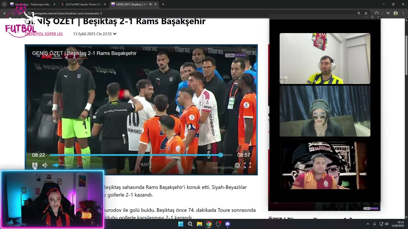Open the tab search dropdown arrow

[x=4, y=4]
